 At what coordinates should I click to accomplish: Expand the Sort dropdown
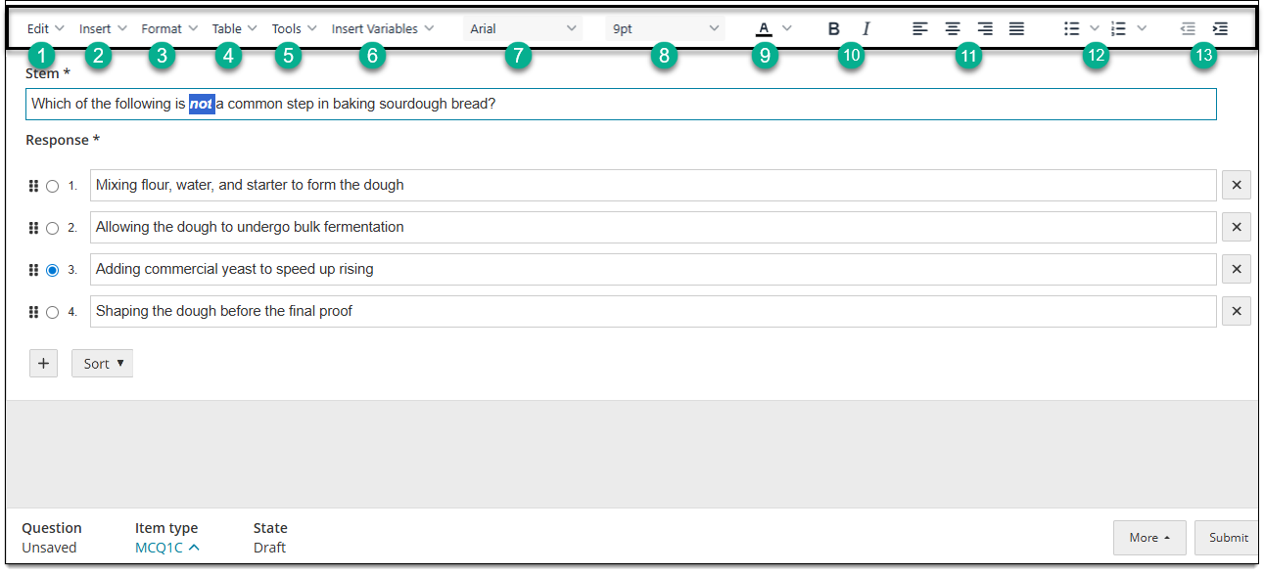102,364
